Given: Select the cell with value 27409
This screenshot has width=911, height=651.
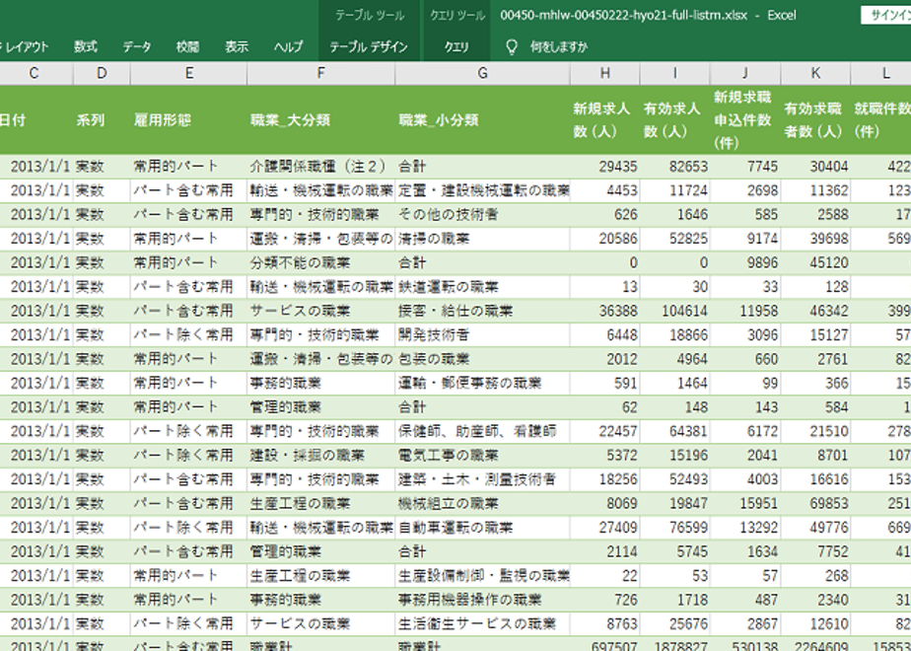Looking at the screenshot, I should (604, 528).
